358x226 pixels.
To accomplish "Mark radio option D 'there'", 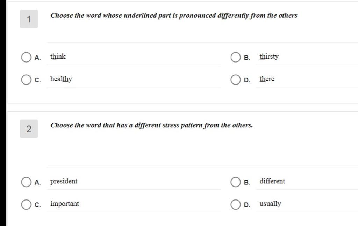I will pos(235,80).
